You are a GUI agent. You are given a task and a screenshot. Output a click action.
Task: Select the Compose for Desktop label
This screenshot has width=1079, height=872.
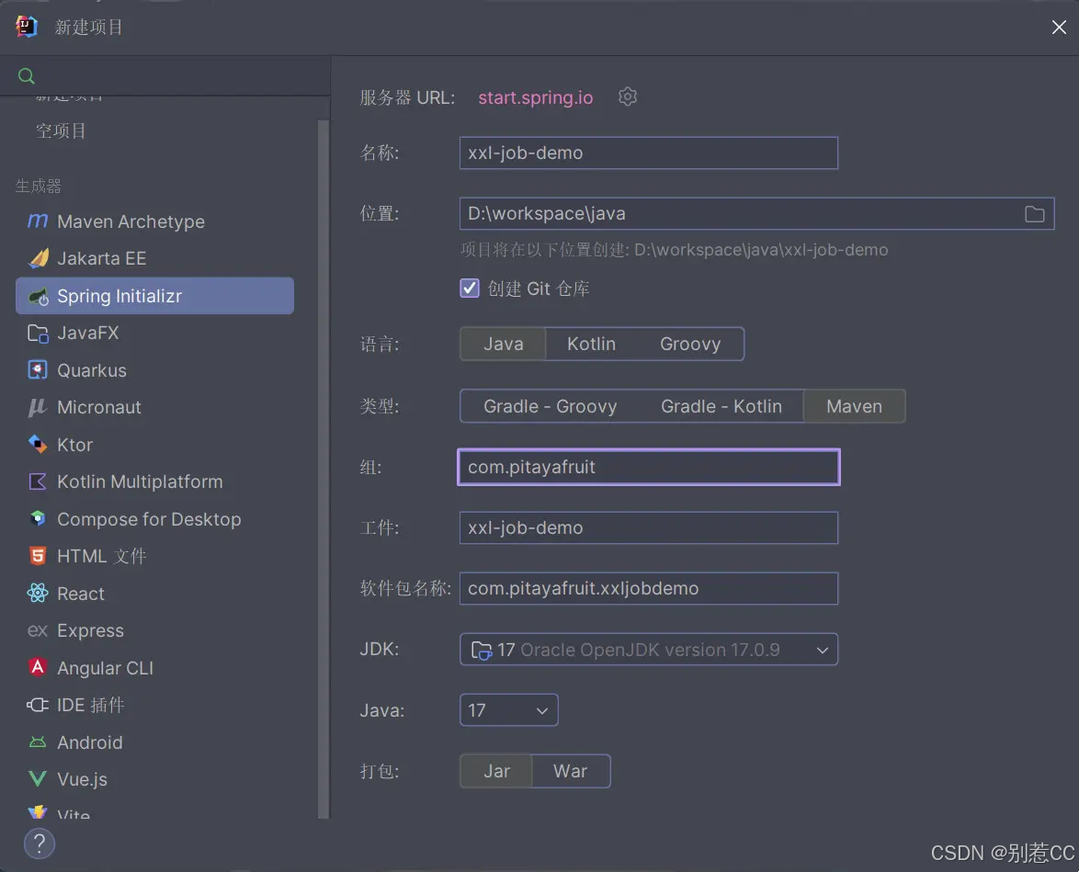coord(149,519)
